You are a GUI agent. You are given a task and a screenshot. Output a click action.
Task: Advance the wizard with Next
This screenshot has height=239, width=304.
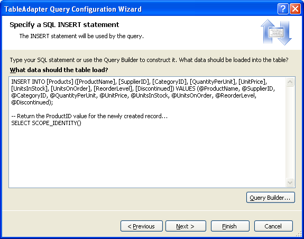click(x=186, y=226)
